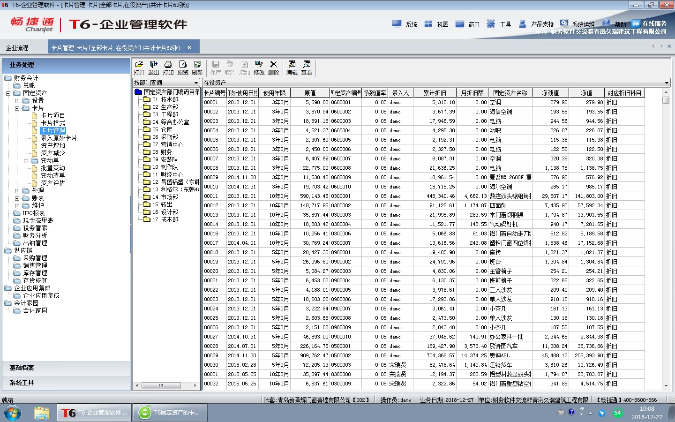This screenshot has height=422, width=675.
Task: Click the 保存 (Save) toolbar icon
Action: [215, 68]
